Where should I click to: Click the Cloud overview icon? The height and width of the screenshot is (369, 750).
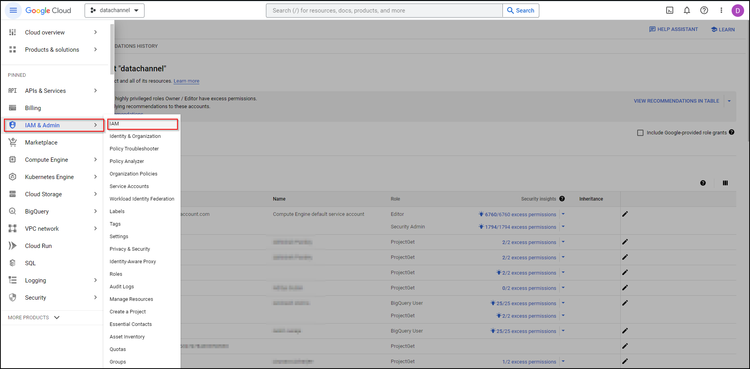pyautogui.click(x=13, y=32)
